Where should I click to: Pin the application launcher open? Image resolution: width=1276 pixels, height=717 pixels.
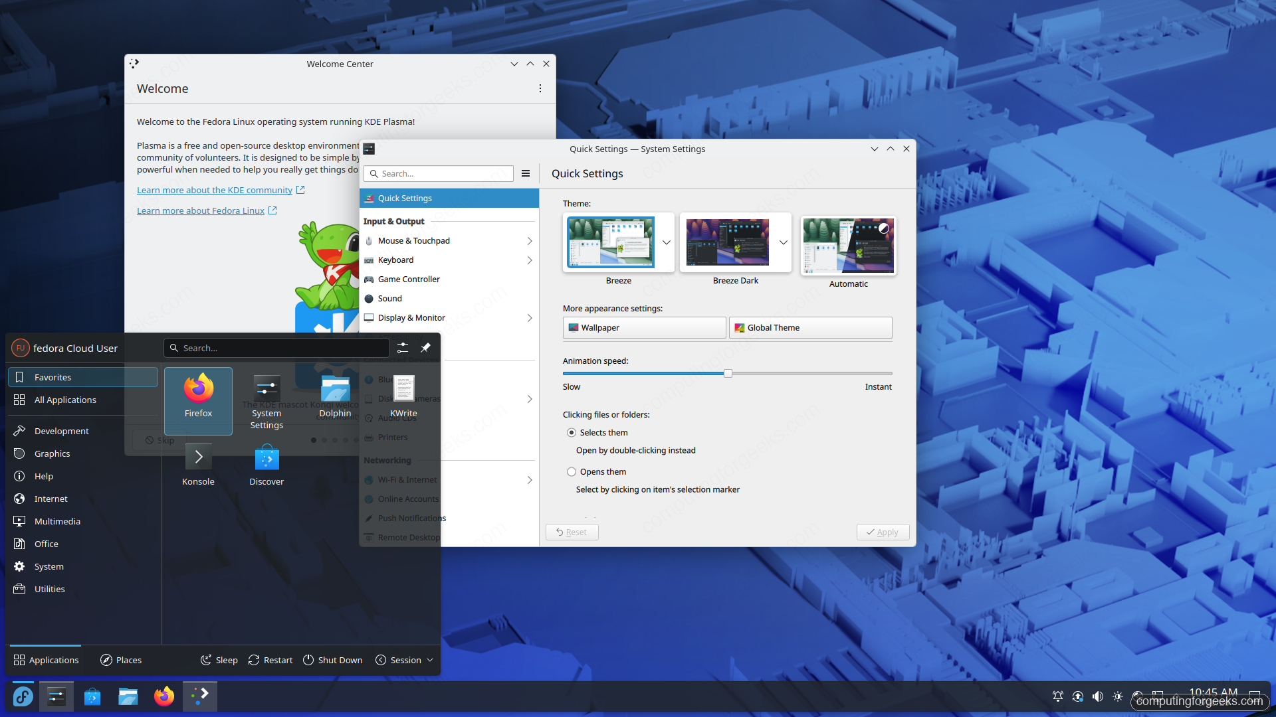pyautogui.click(x=425, y=348)
